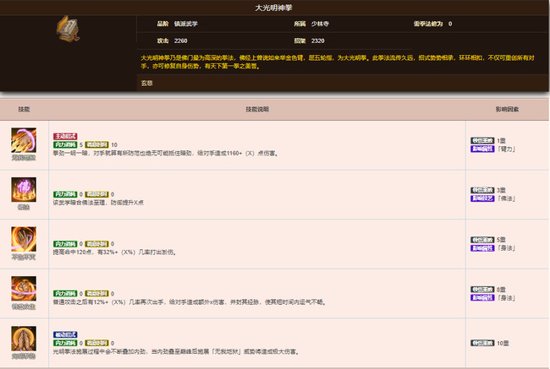The image size is (550, 369).
Task: Select the 佛法 skill icon
Action: (23, 189)
